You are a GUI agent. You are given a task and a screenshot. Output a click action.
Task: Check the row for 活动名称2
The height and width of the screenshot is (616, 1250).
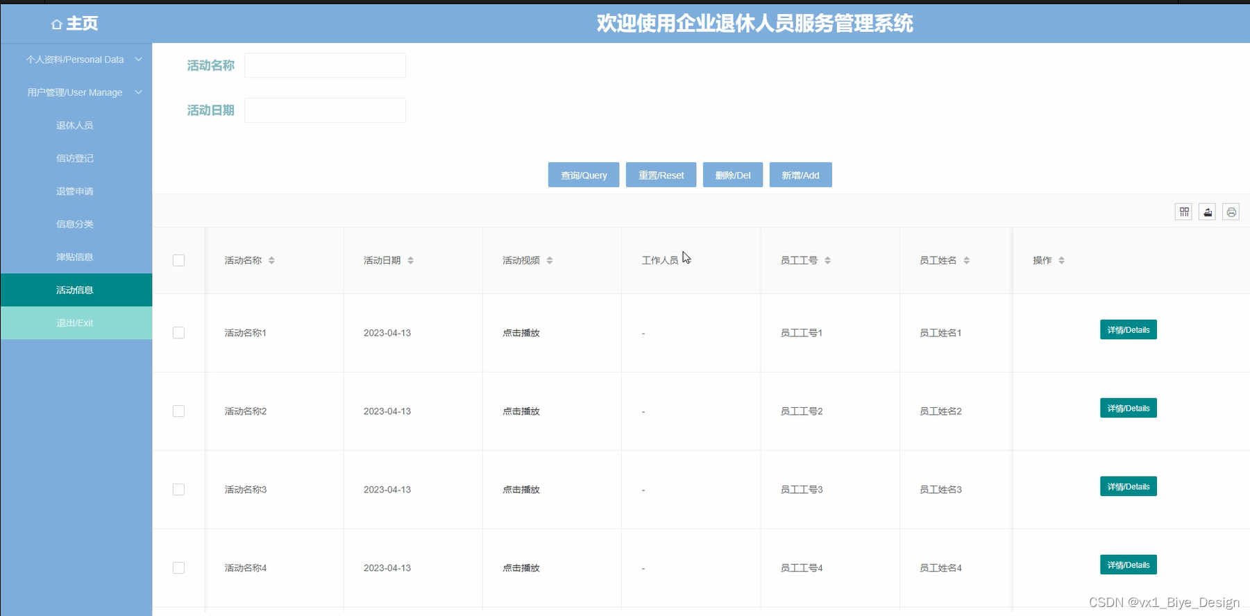pos(178,411)
